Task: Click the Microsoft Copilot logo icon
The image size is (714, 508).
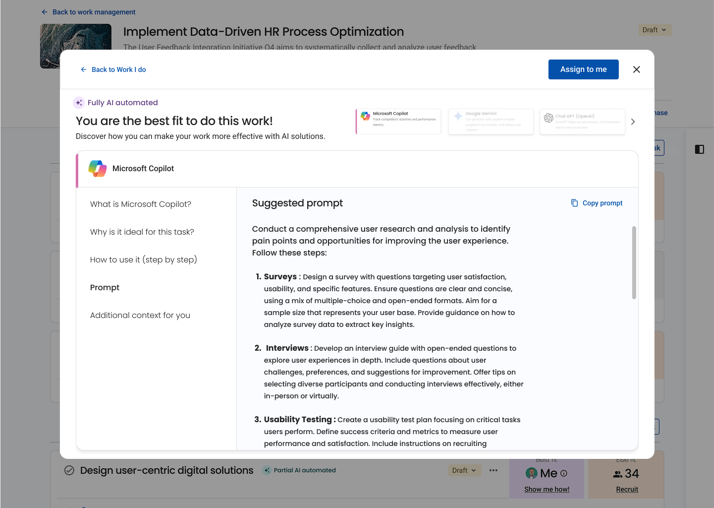Action: (98, 169)
